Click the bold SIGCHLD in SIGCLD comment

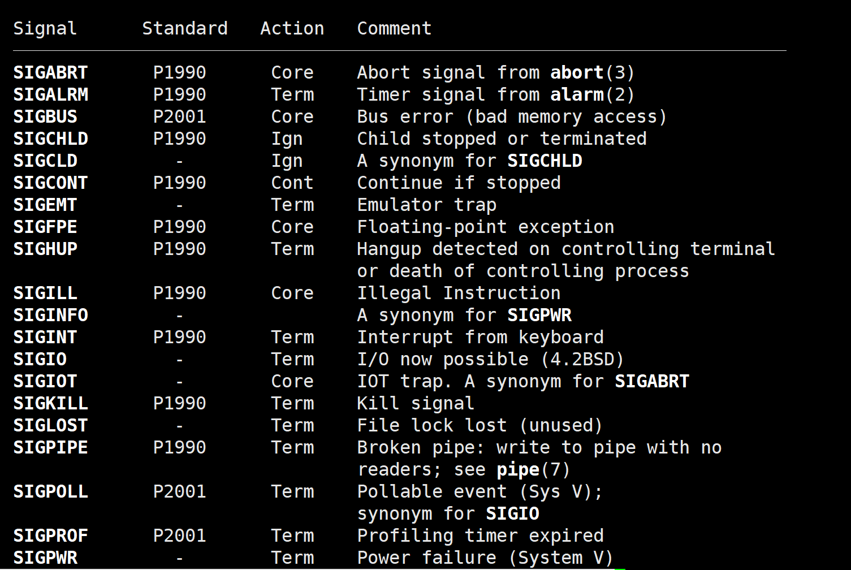545,161
